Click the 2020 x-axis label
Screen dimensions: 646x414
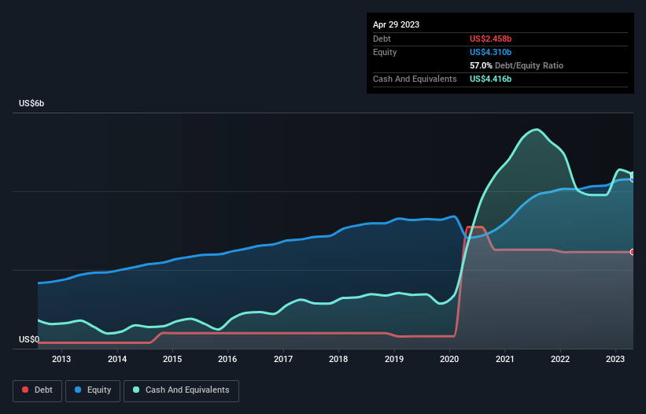(449, 360)
